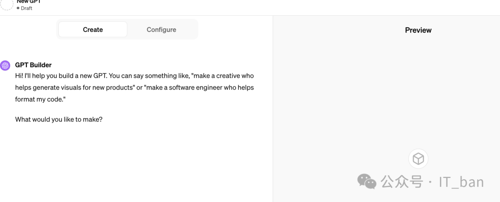Click the purple GPT Builder avatar icon
Viewport: 500px width, 202px height.
pos(6,65)
